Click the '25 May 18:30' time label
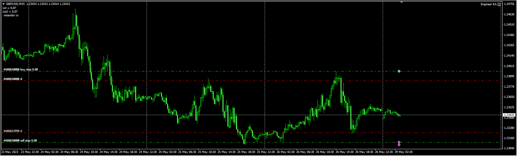Image resolution: width=517 pixels, height=156 pixels. (x=246, y=152)
